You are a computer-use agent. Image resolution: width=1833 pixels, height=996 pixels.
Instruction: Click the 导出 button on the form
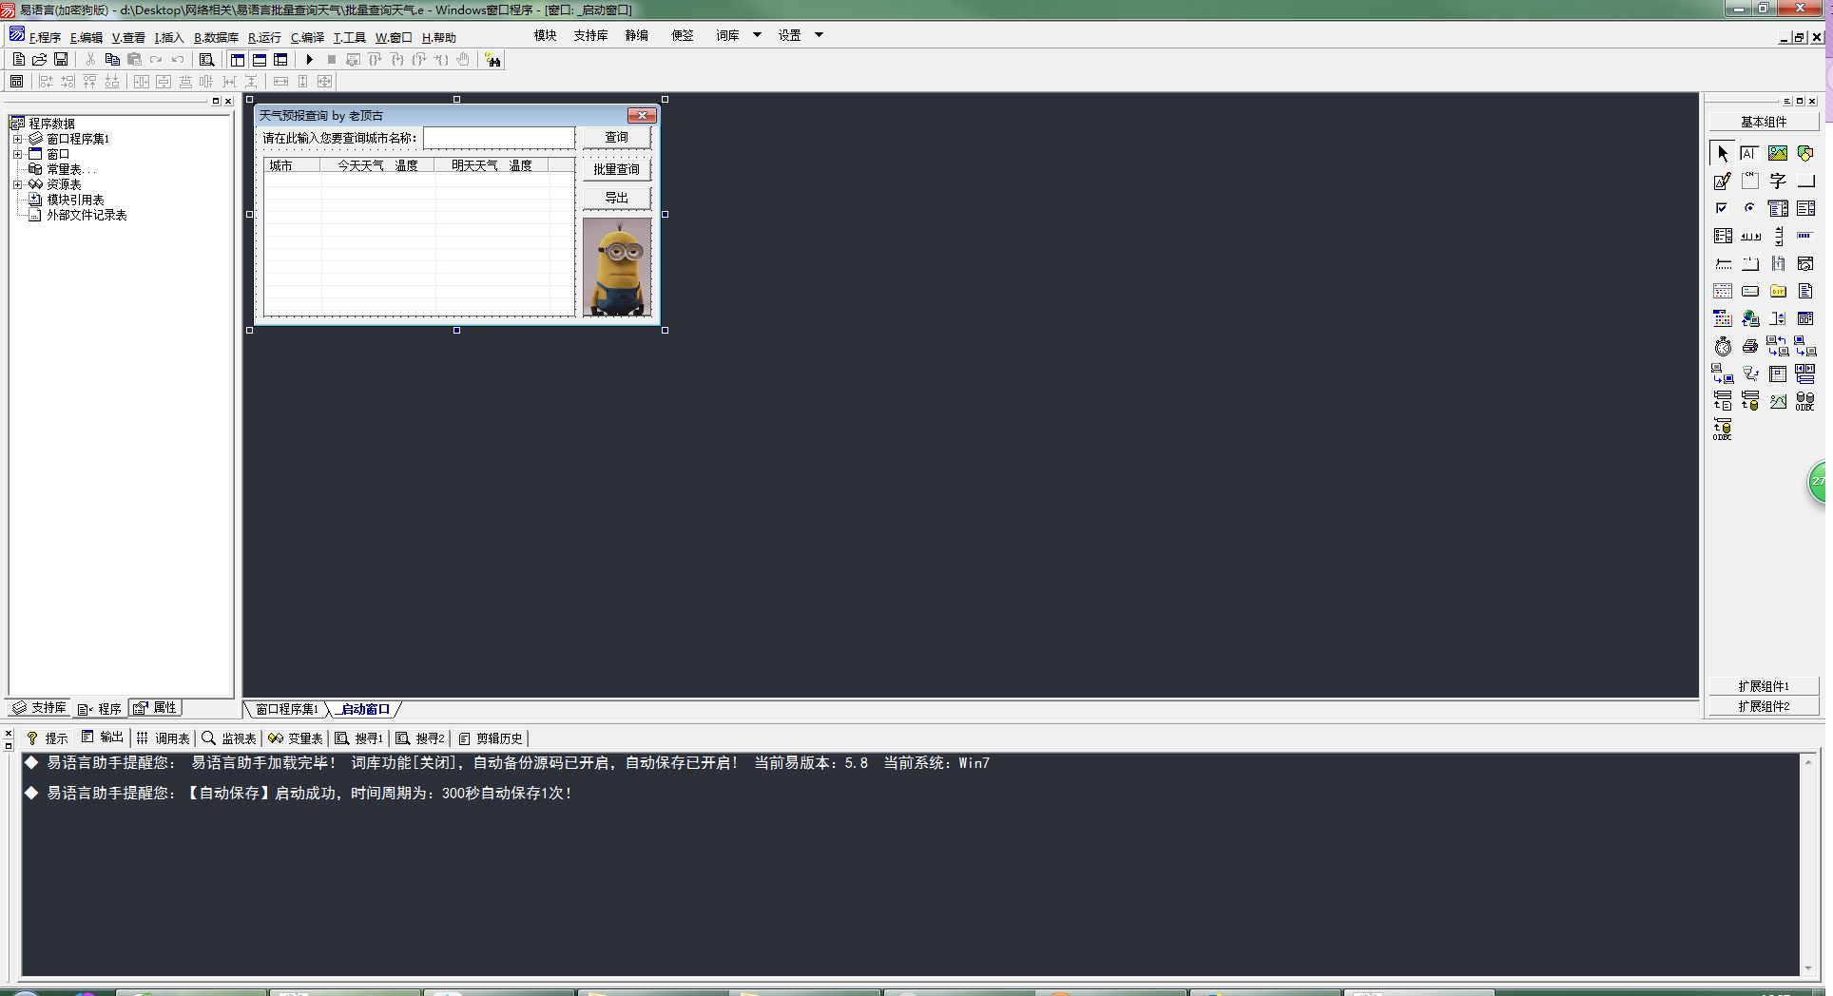click(617, 198)
